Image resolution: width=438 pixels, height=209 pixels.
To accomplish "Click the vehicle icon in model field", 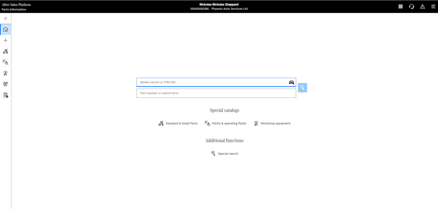I will click(x=291, y=82).
